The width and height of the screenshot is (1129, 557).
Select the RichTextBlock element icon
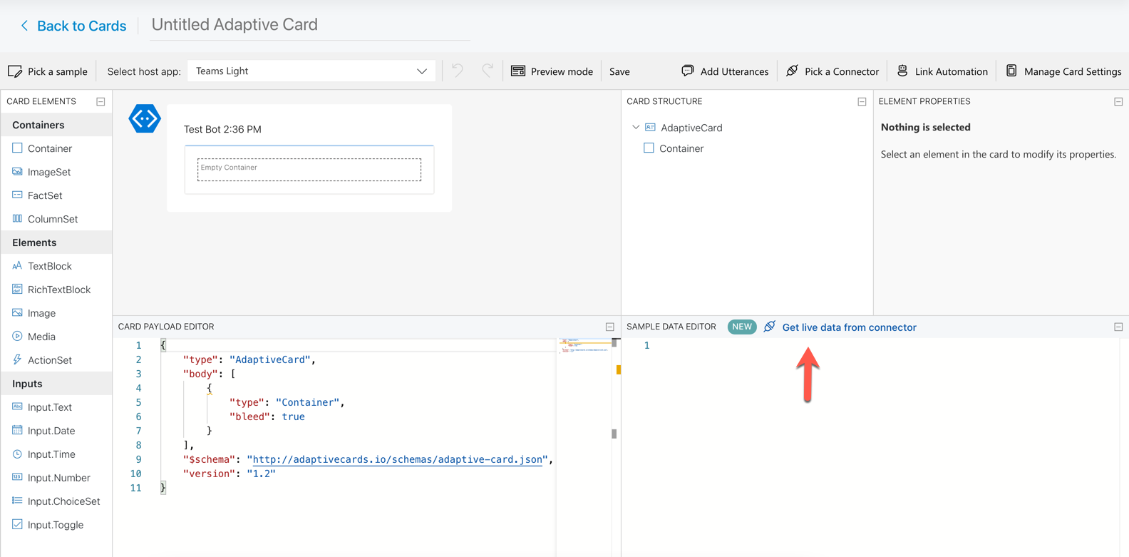[17, 289]
